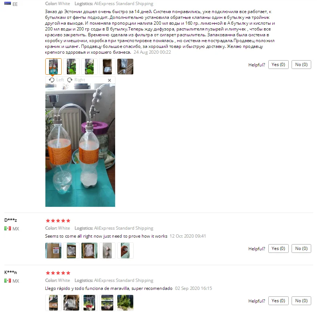The width and height of the screenshot is (317, 312).
Task: View second thumbnail with green plant in EE review
Action: (72, 67)
